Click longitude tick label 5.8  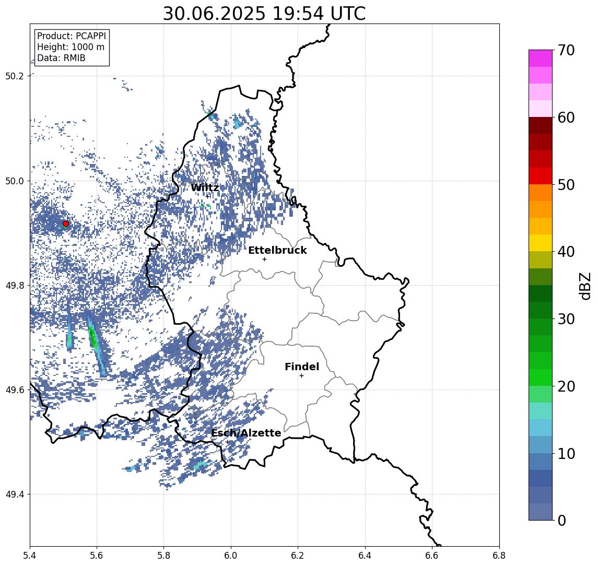pos(164,556)
